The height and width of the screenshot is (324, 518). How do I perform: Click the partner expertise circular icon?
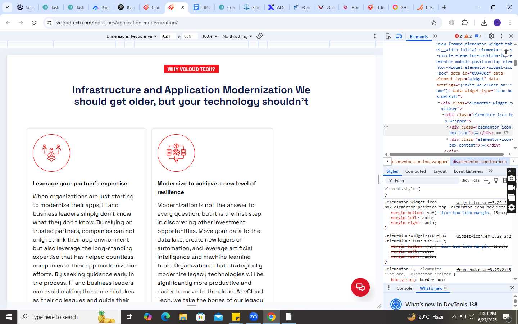pos(51,153)
